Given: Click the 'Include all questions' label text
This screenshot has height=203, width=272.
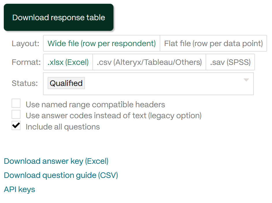Looking at the screenshot, I should coord(63,127).
